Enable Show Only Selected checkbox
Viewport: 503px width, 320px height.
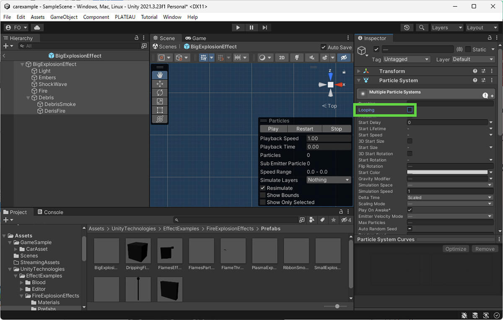coord(263,202)
